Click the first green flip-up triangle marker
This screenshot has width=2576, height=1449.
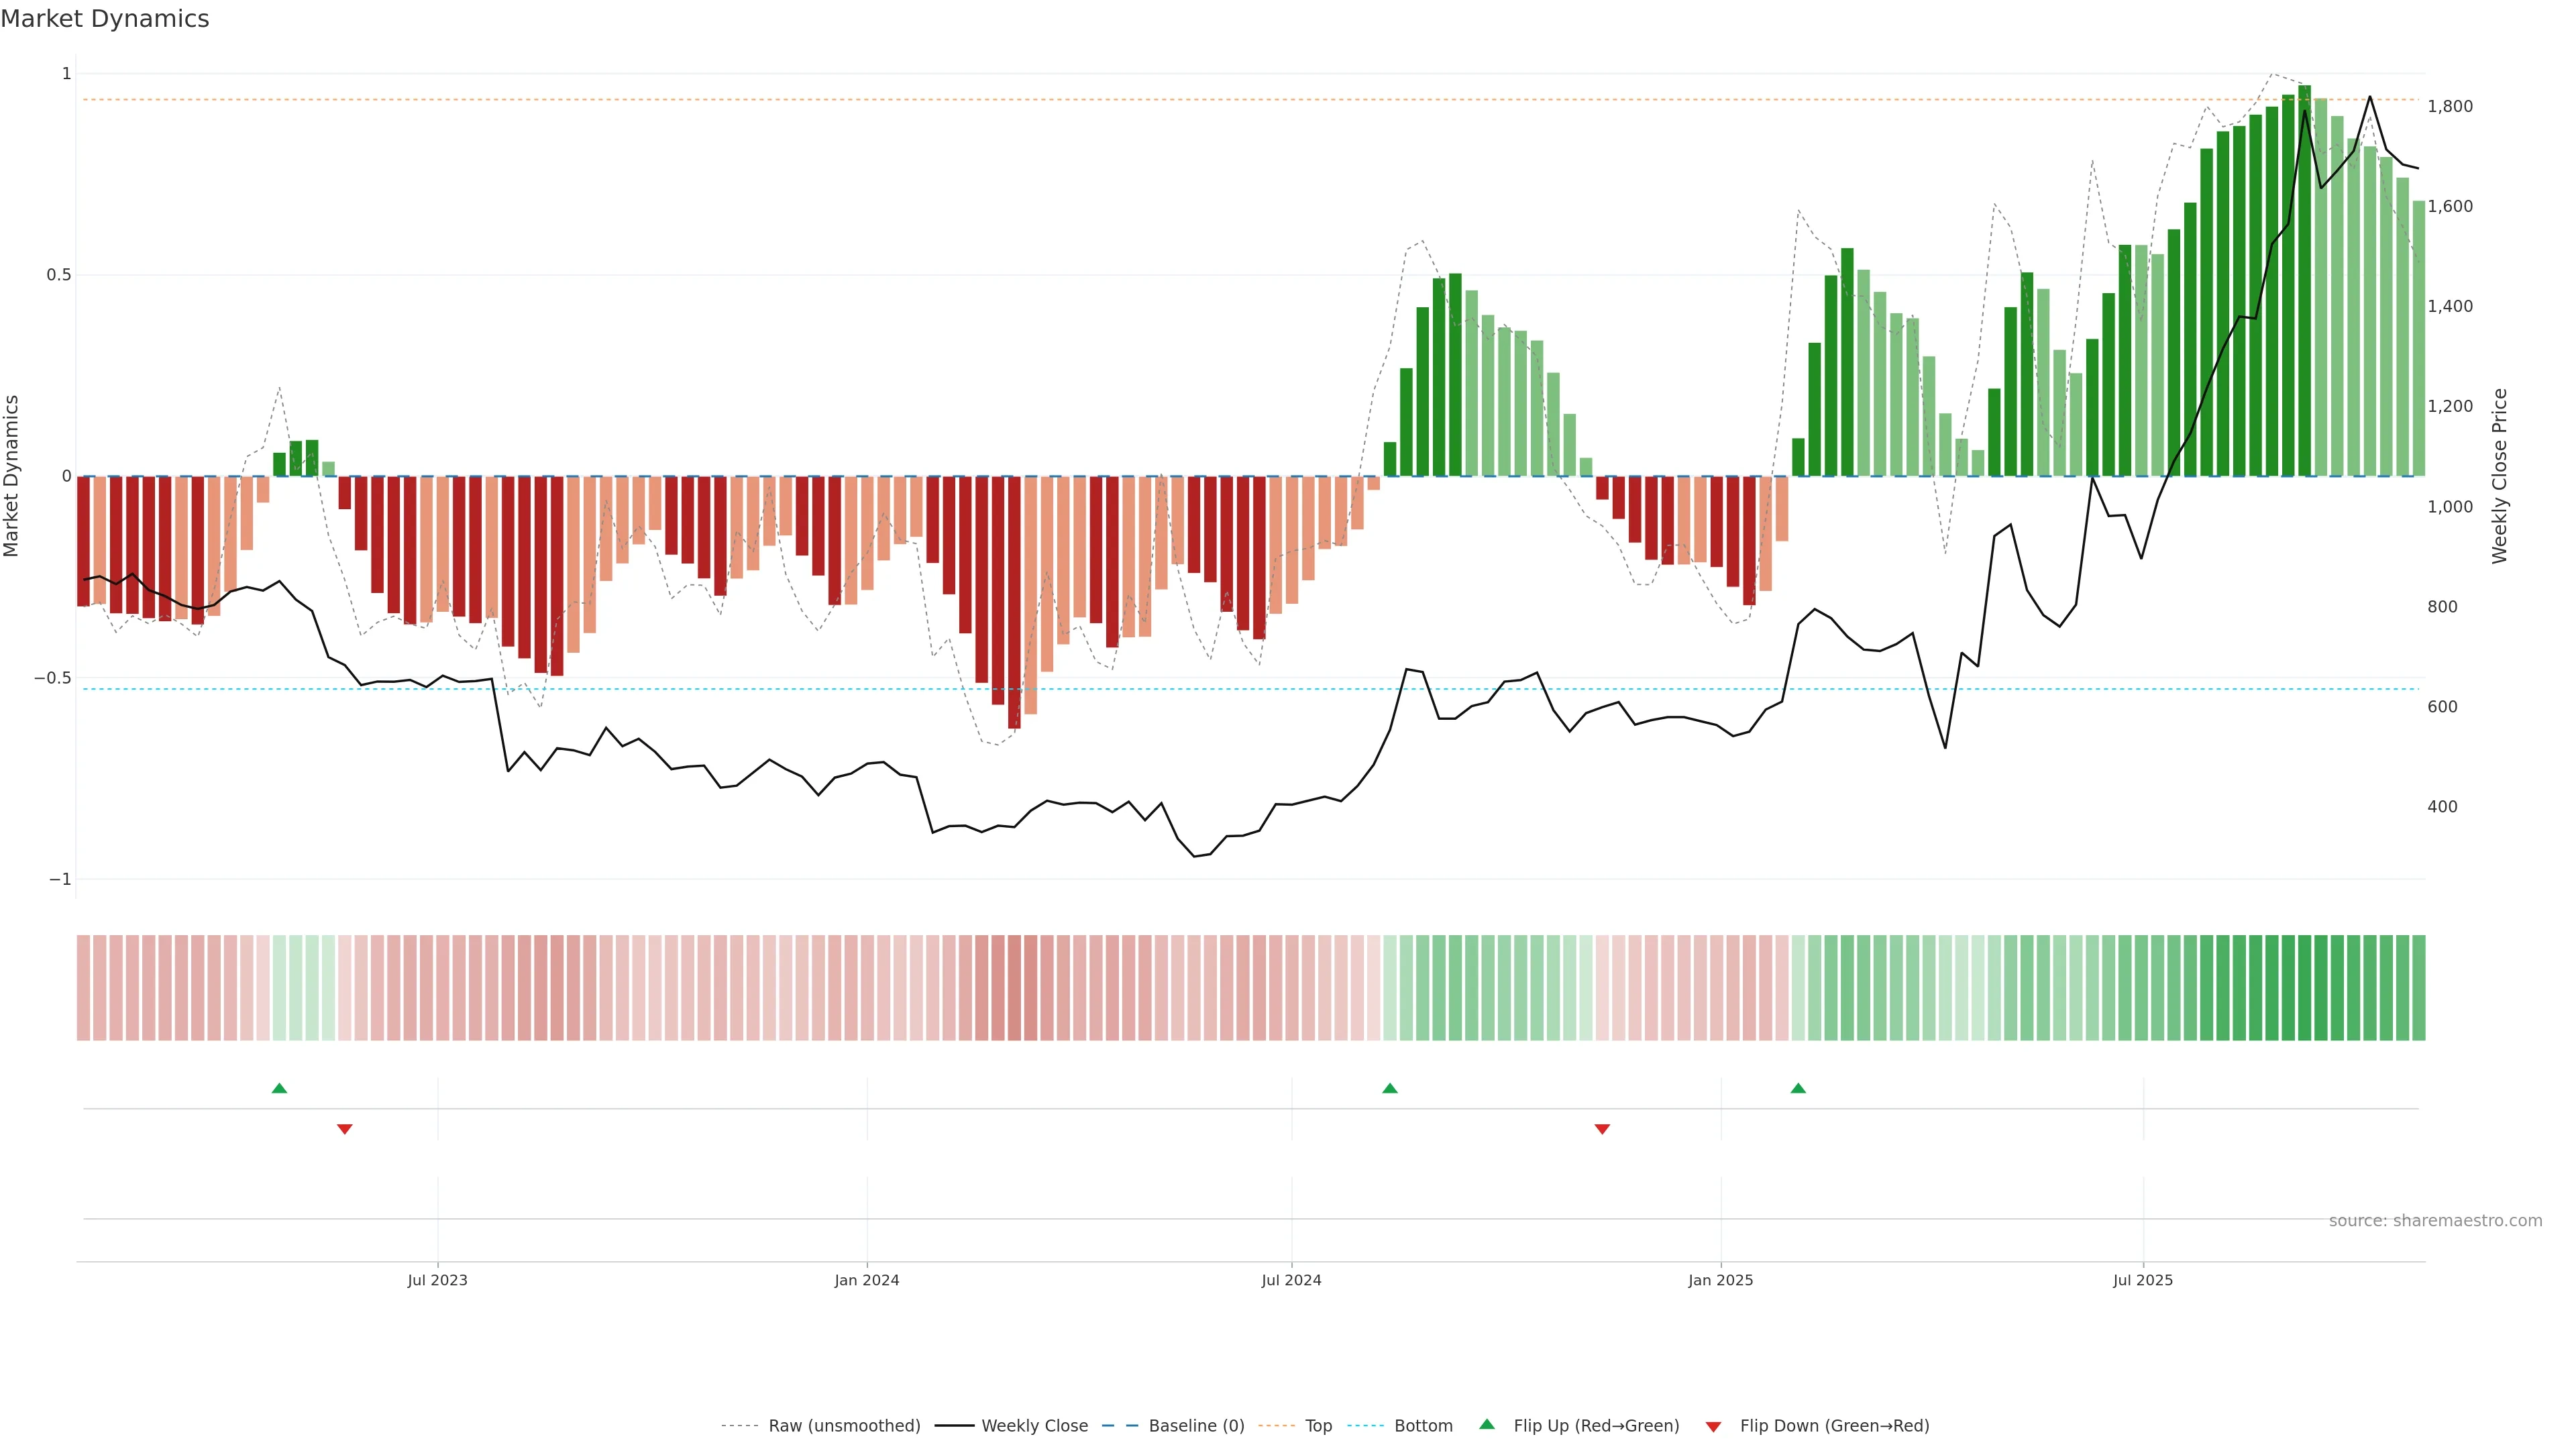(279, 1088)
